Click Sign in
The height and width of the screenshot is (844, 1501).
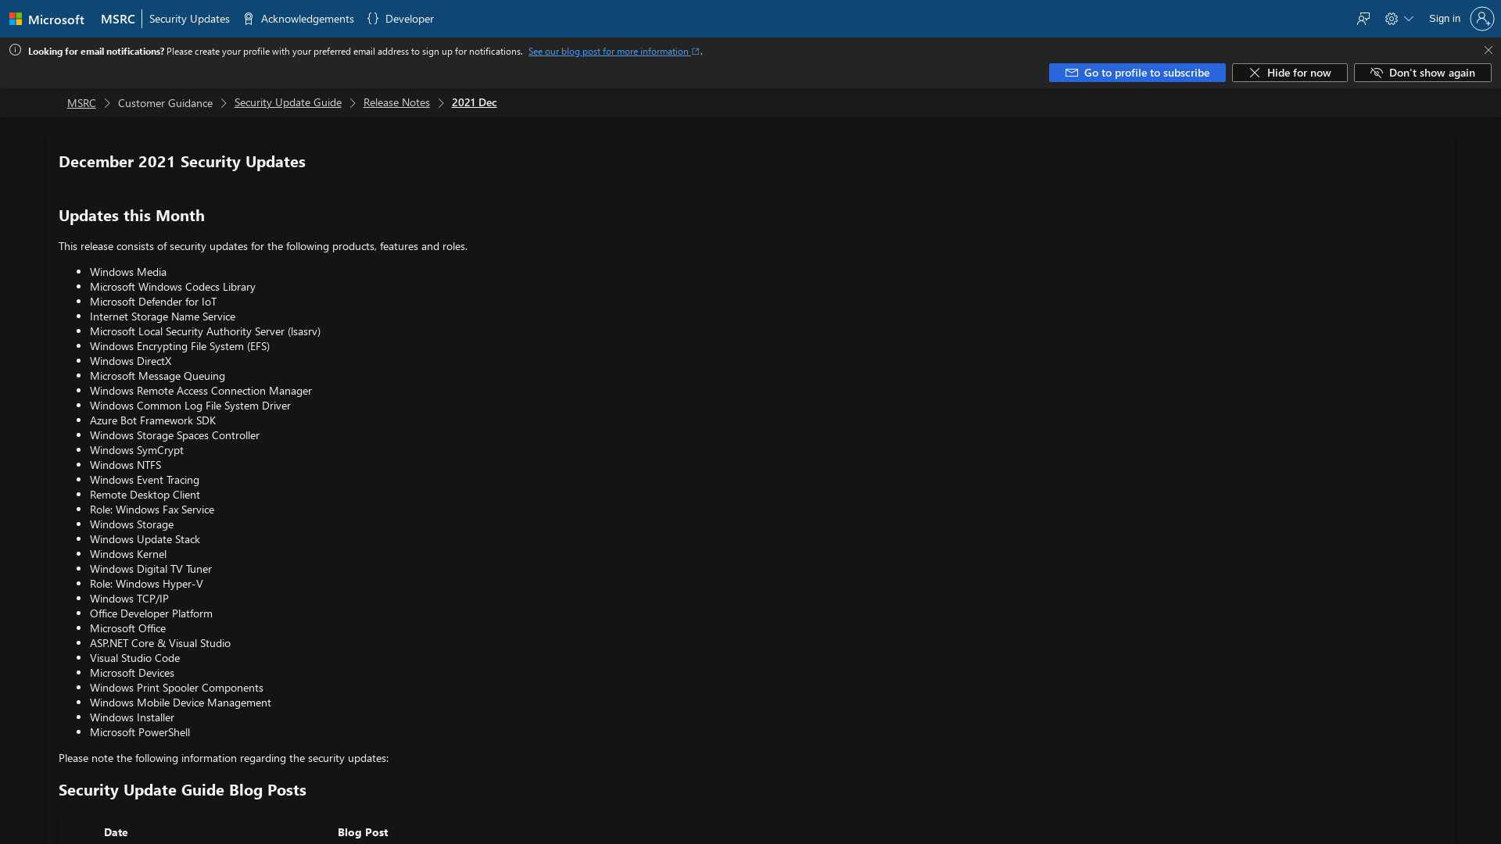(x=1444, y=19)
